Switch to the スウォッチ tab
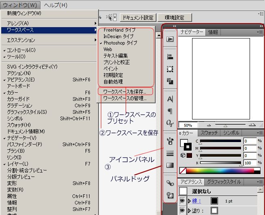Image resolution: width=265 pixels, height=215 pixels. (209, 133)
